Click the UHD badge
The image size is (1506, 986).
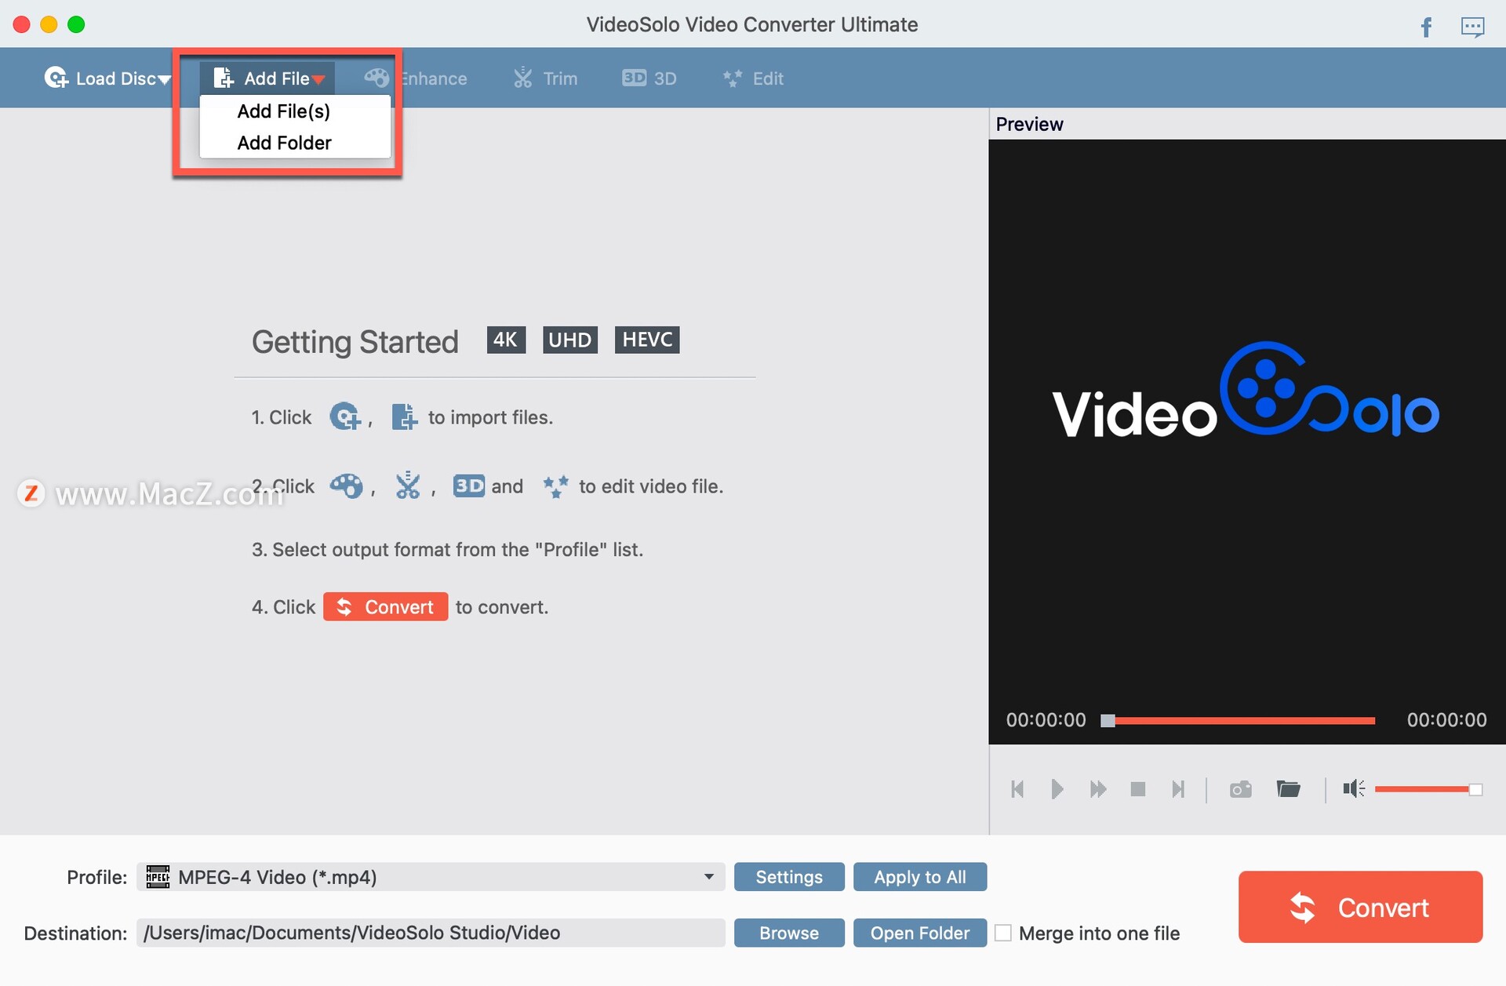tap(569, 340)
